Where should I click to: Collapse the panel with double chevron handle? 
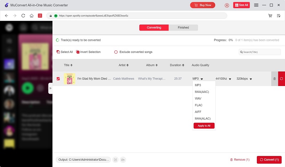coord(50,88)
